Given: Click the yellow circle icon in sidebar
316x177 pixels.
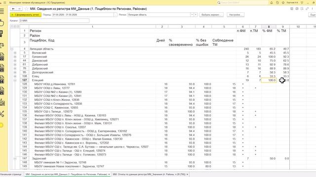Looking at the screenshot, I should pyautogui.click(x=1, y=125).
